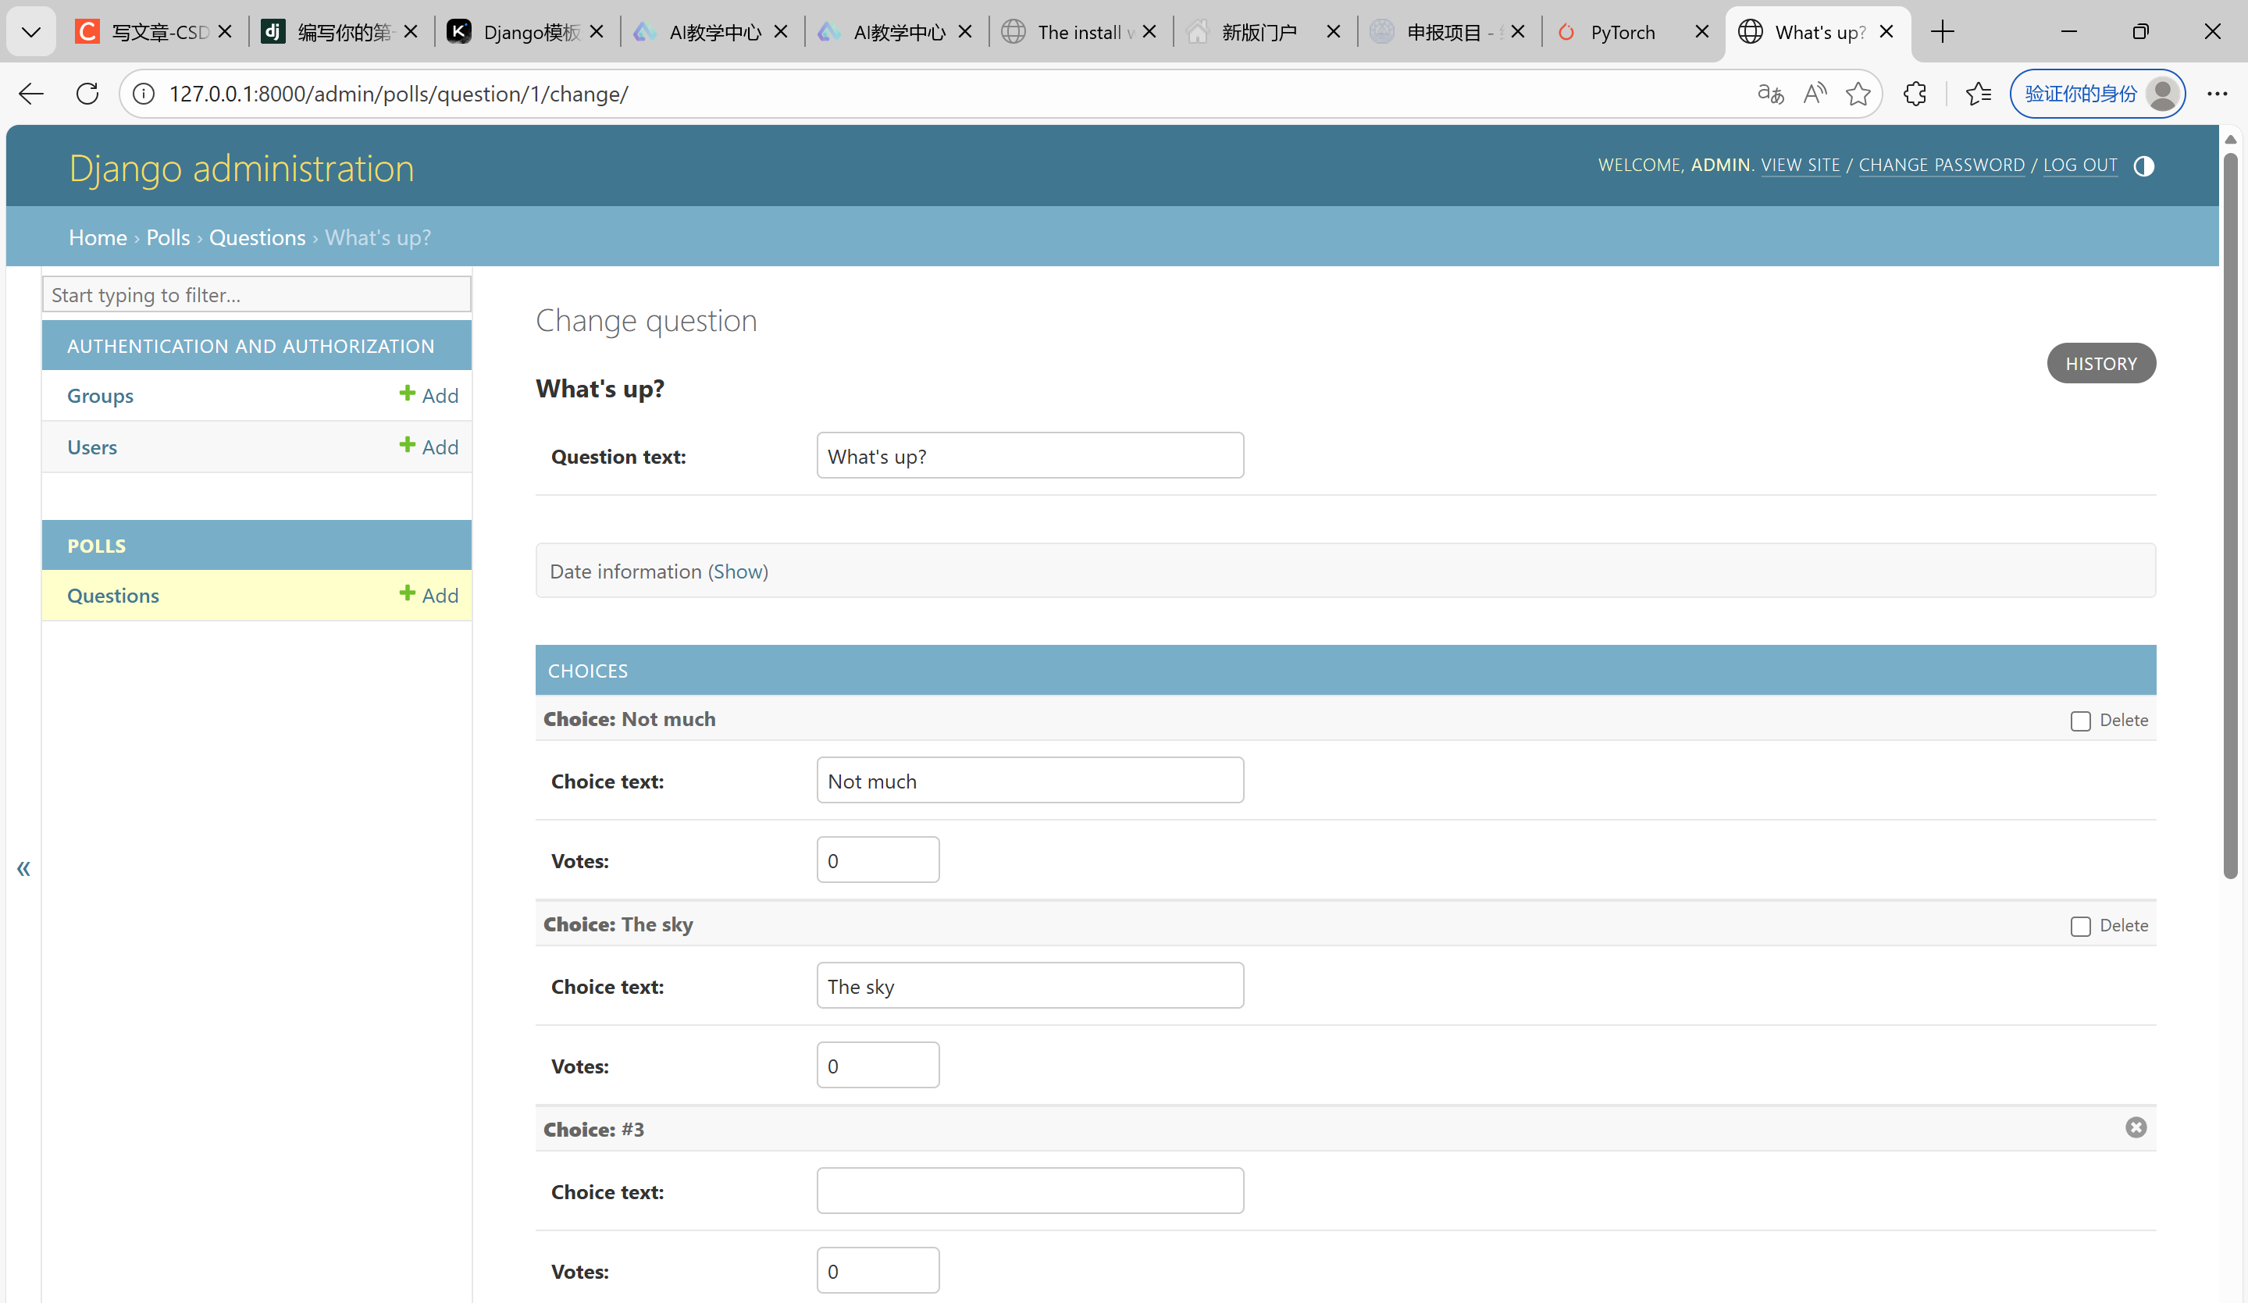Show the Date information section
The image size is (2248, 1303).
738,571
